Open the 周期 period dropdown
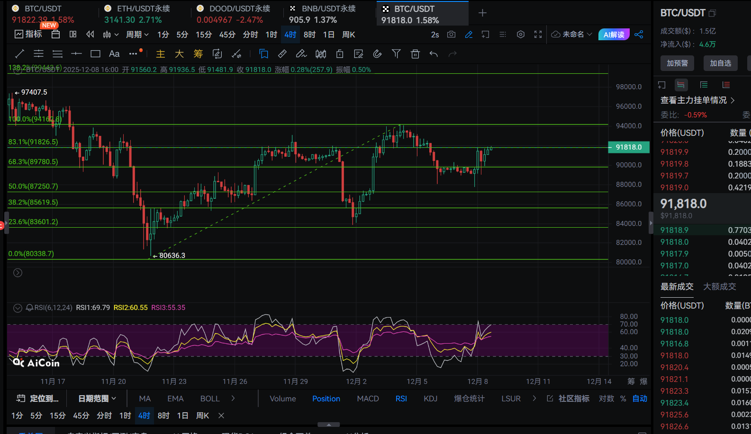This screenshot has height=434, width=751. coord(137,35)
